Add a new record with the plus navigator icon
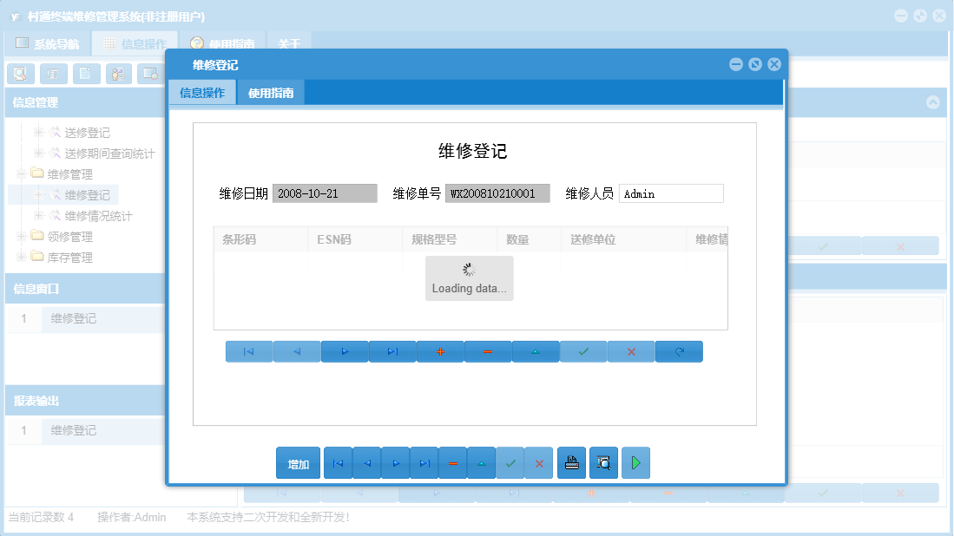 pyautogui.click(x=439, y=351)
